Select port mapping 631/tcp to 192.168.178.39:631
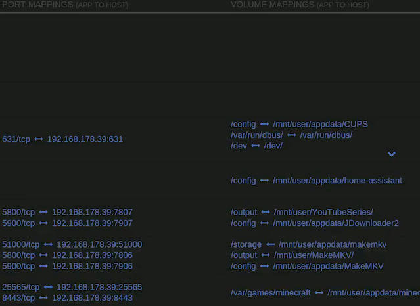The width and height of the screenshot is (420, 306). click(62, 139)
